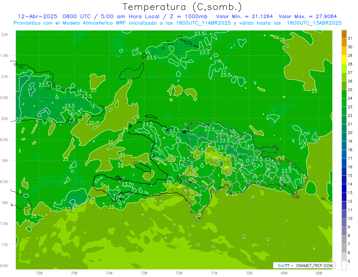Select legend scale value '12'
The width and height of the screenshot is (358, 277).
click(x=350, y=201)
